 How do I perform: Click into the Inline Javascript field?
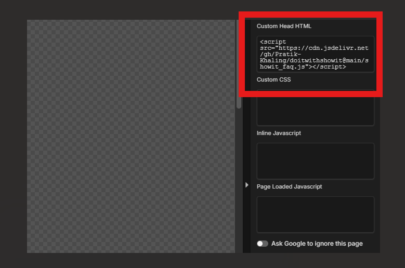coord(315,161)
